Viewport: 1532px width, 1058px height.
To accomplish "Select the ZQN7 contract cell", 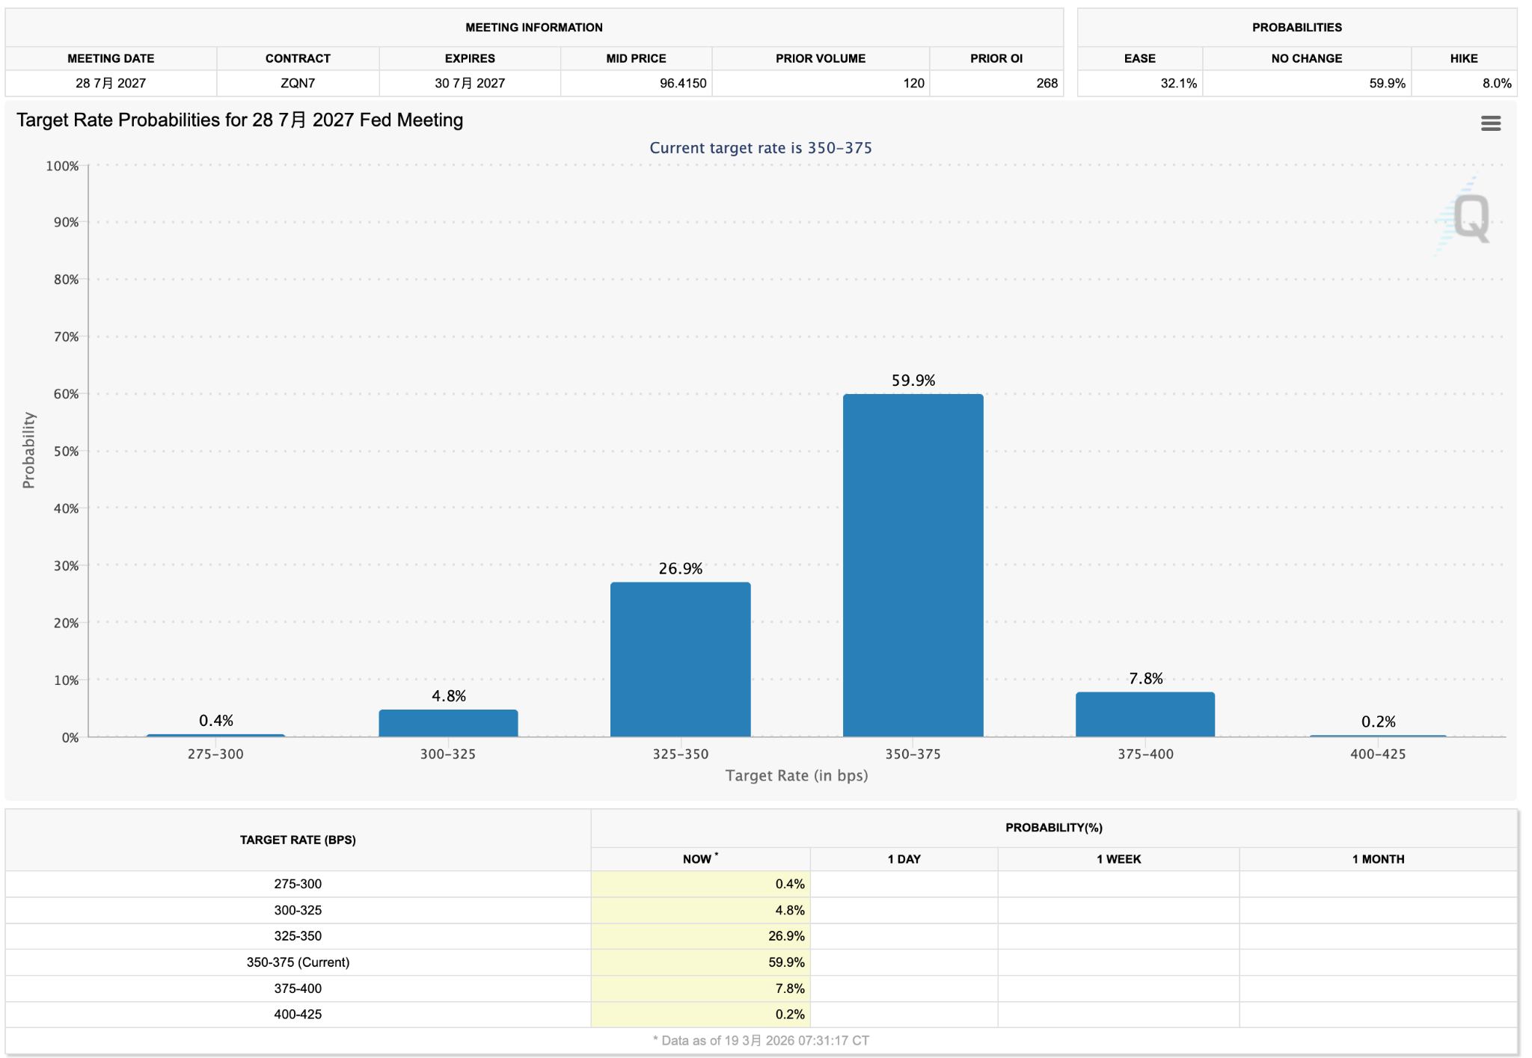I will [x=298, y=84].
